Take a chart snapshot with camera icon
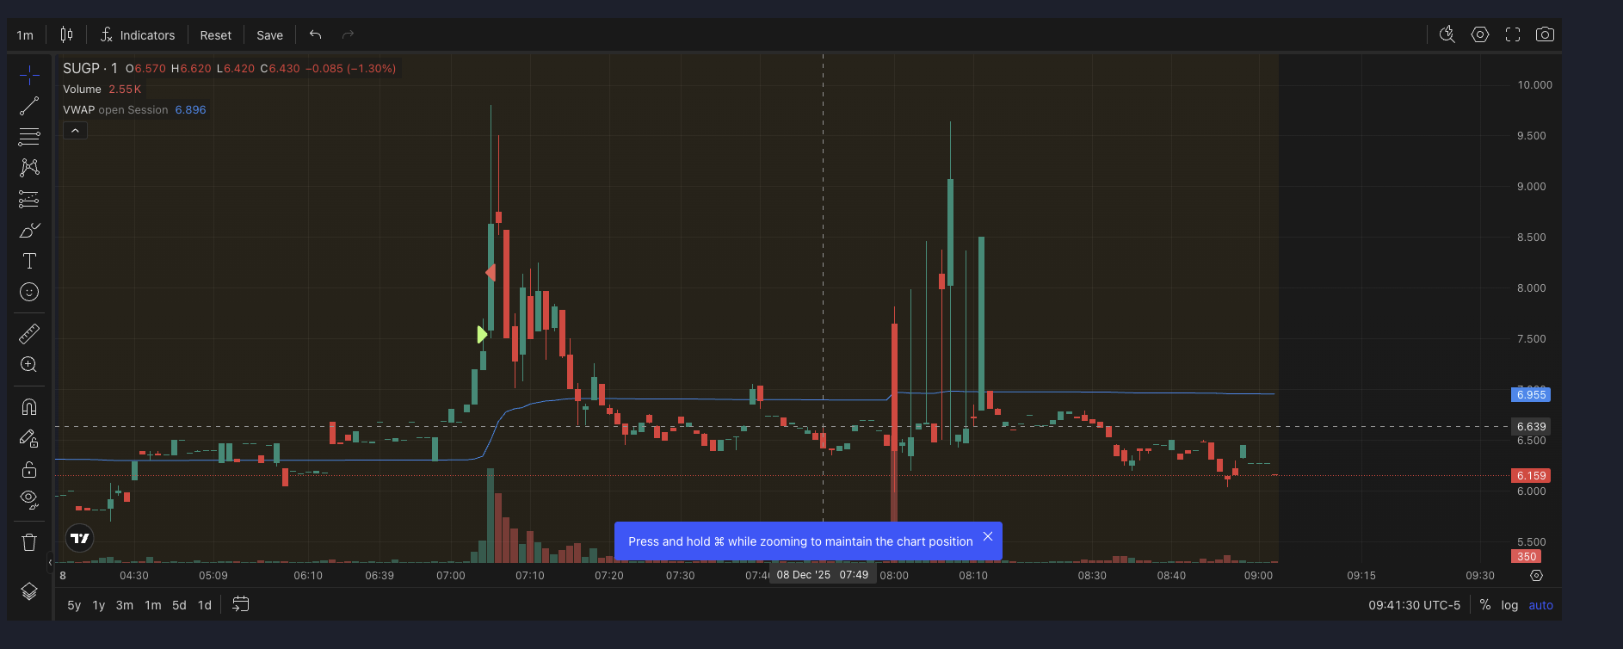Image resolution: width=1623 pixels, height=649 pixels. pos(1545,35)
